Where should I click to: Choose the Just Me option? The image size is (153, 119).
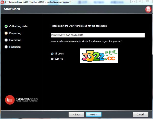(52, 59)
